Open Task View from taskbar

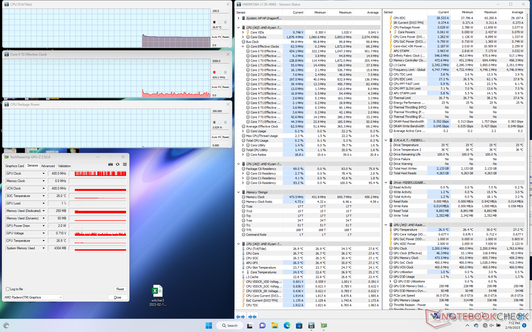point(250,325)
